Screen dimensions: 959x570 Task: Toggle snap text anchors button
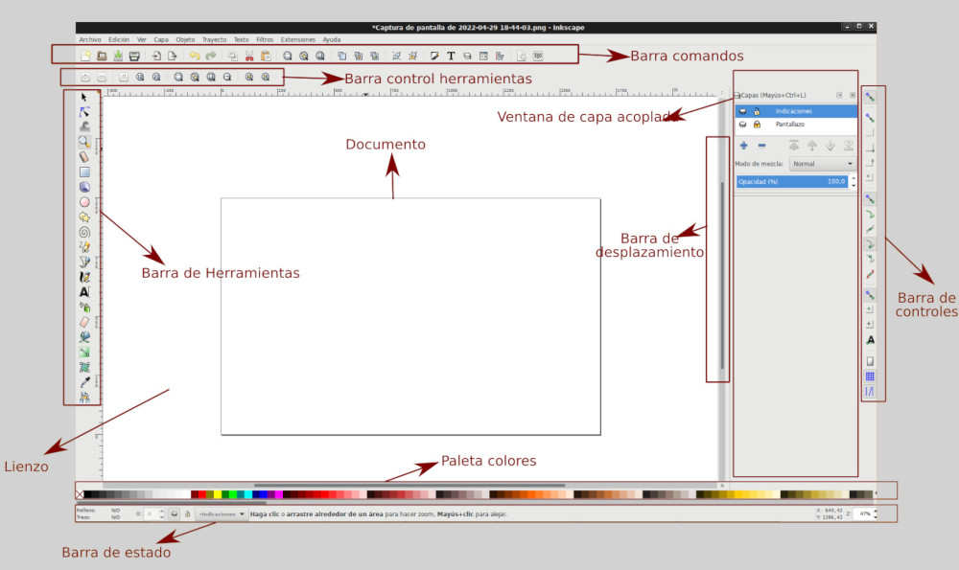870,340
